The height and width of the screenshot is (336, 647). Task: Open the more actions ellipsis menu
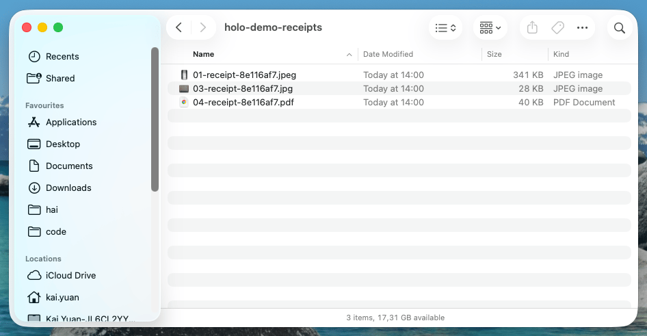pyautogui.click(x=582, y=27)
